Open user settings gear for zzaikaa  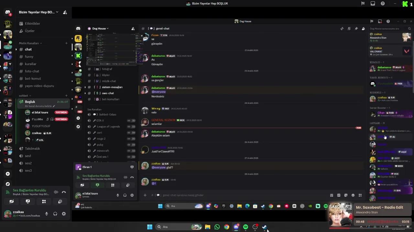click(64, 214)
